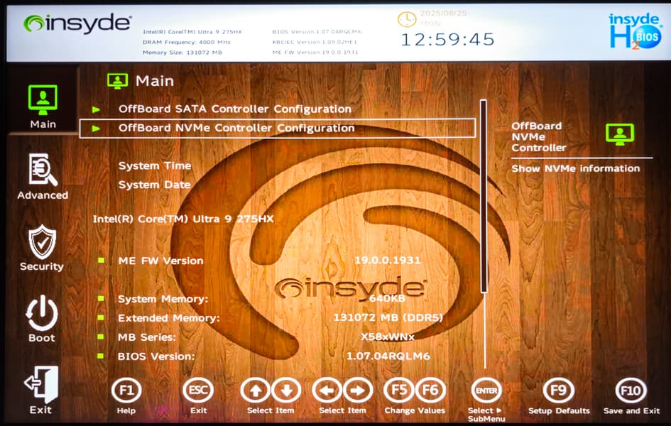Open the Exit door icon in sidebar
This screenshot has width=671, height=426.
41,384
